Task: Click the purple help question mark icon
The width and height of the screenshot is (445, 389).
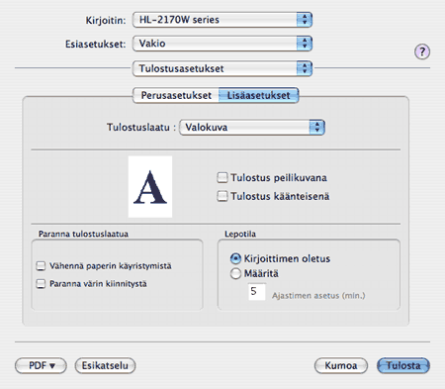Action: pyautogui.click(x=422, y=51)
